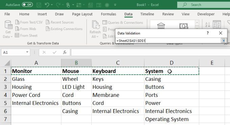The width and height of the screenshot is (230, 125).
Task: Click the Touch/Mouse mode icon
Action: [68, 5]
